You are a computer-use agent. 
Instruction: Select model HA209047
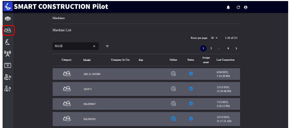tap(90, 104)
